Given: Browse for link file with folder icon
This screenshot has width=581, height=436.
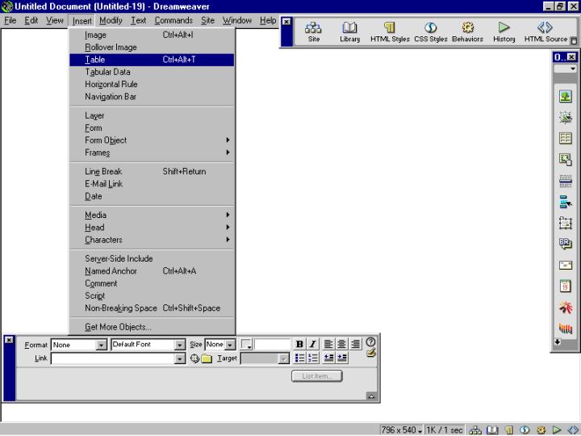Looking at the screenshot, I should 207,358.
